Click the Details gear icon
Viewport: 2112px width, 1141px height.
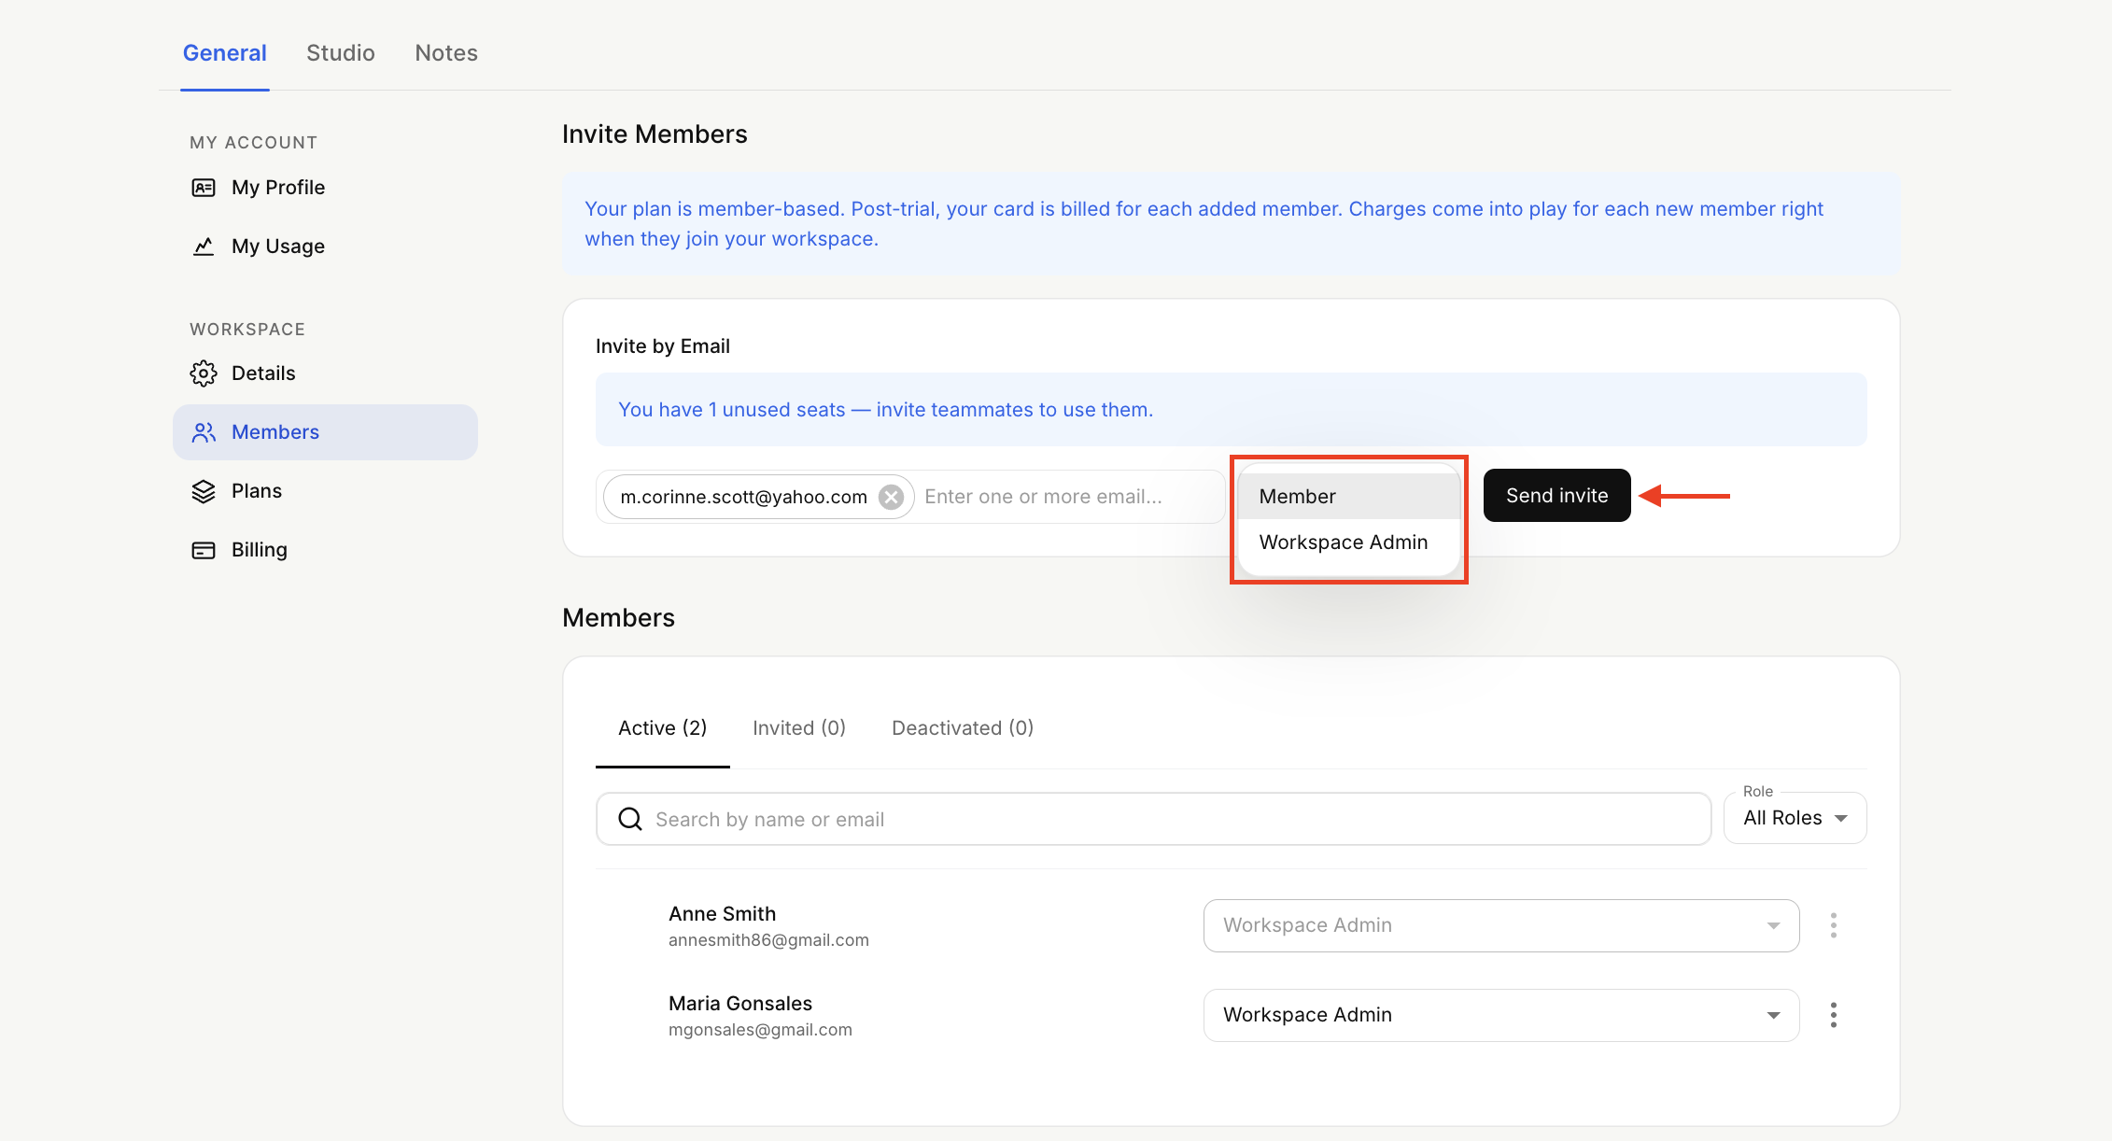pyautogui.click(x=203, y=373)
